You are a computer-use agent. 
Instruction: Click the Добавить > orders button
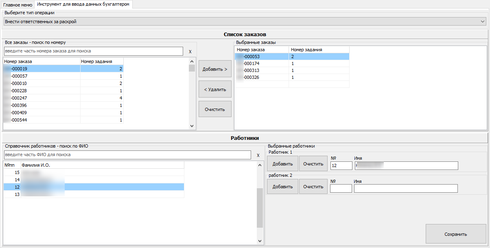point(215,69)
